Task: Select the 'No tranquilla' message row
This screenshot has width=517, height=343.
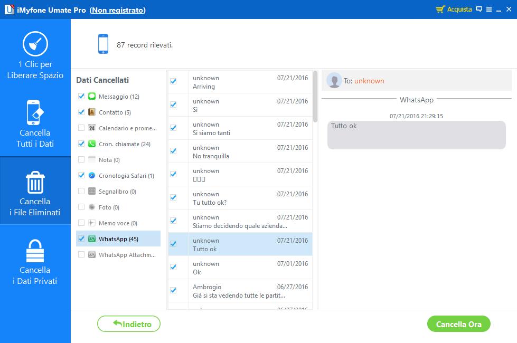Action: (x=240, y=151)
